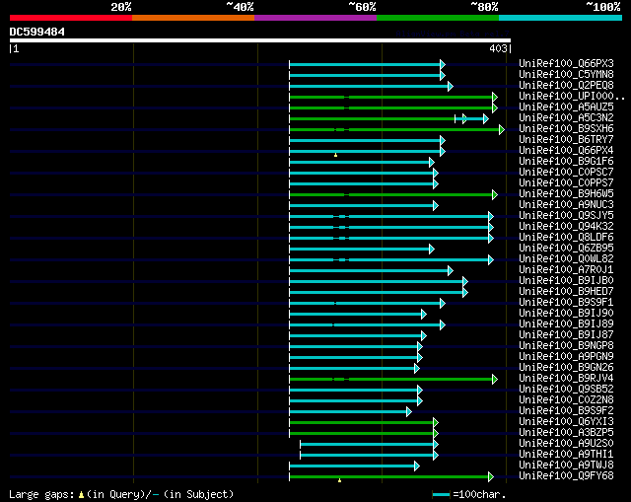Click the yellow gap marker under Q66PX4 bar

pyautogui.click(x=335, y=155)
